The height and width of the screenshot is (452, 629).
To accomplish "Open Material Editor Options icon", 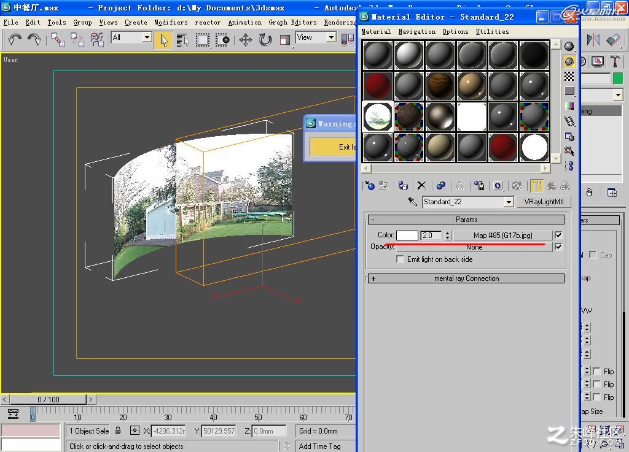I will click(569, 136).
